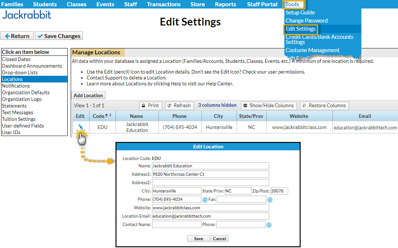
Task: Cancel the Edit Location dialog
Action: (x=219, y=239)
